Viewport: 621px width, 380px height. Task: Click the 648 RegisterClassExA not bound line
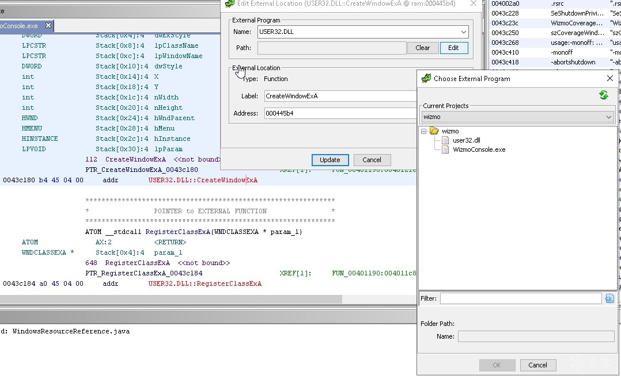(158, 263)
